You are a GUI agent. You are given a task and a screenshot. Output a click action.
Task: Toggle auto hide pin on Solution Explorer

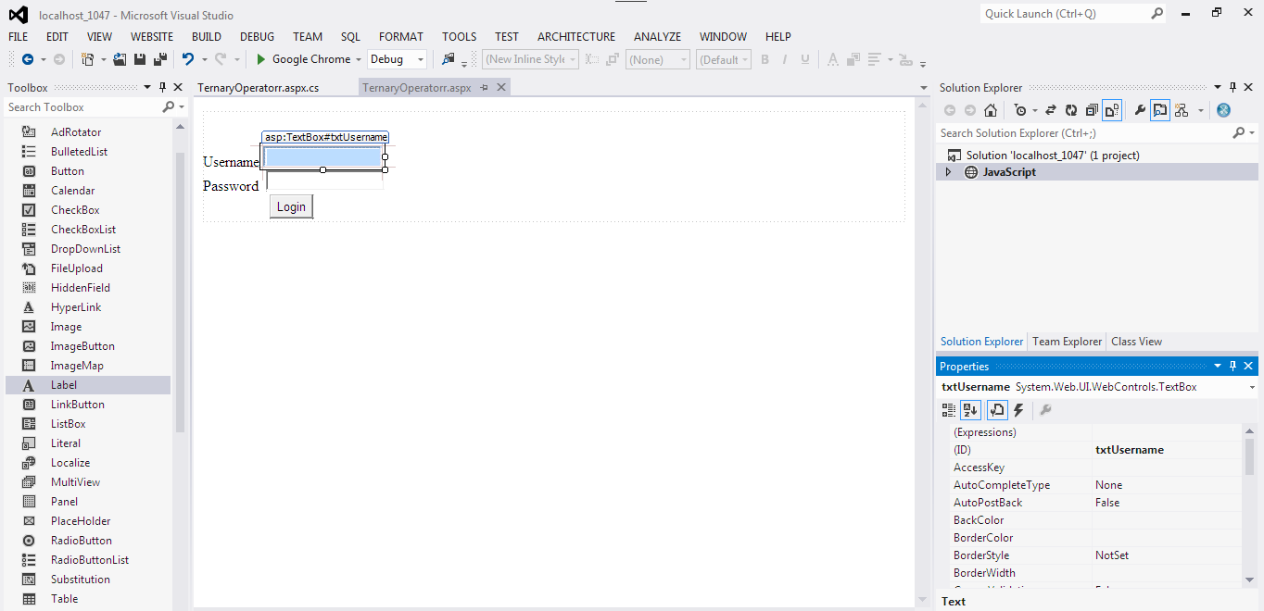pos(1233,87)
